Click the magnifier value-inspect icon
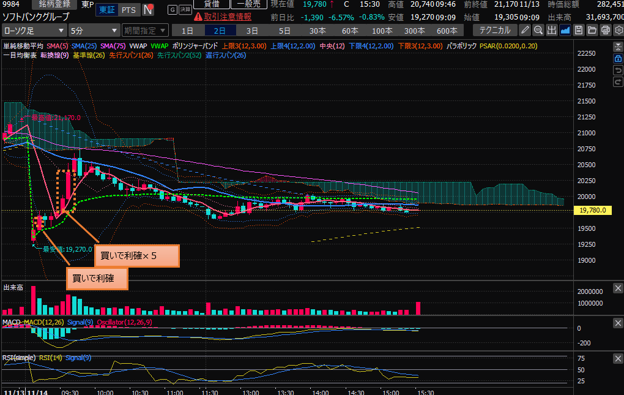The height and width of the screenshot is (395, 624). [x=538, y=30]
